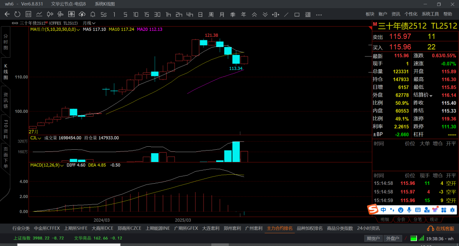Viewport: 459px width, 246px height.
Task: Open the 24小时资讯 tab
Action: click(x=368, y=229)
